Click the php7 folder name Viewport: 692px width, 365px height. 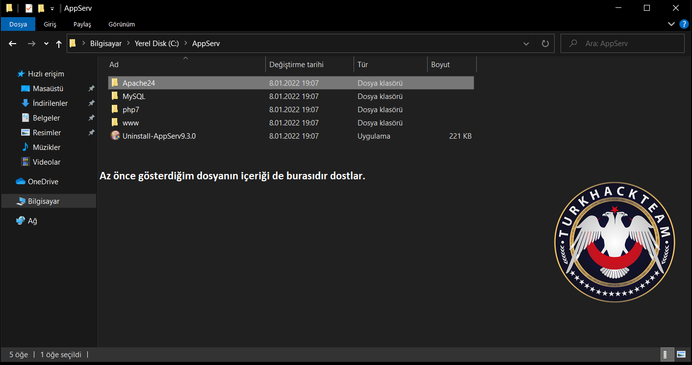pos(131,110)
